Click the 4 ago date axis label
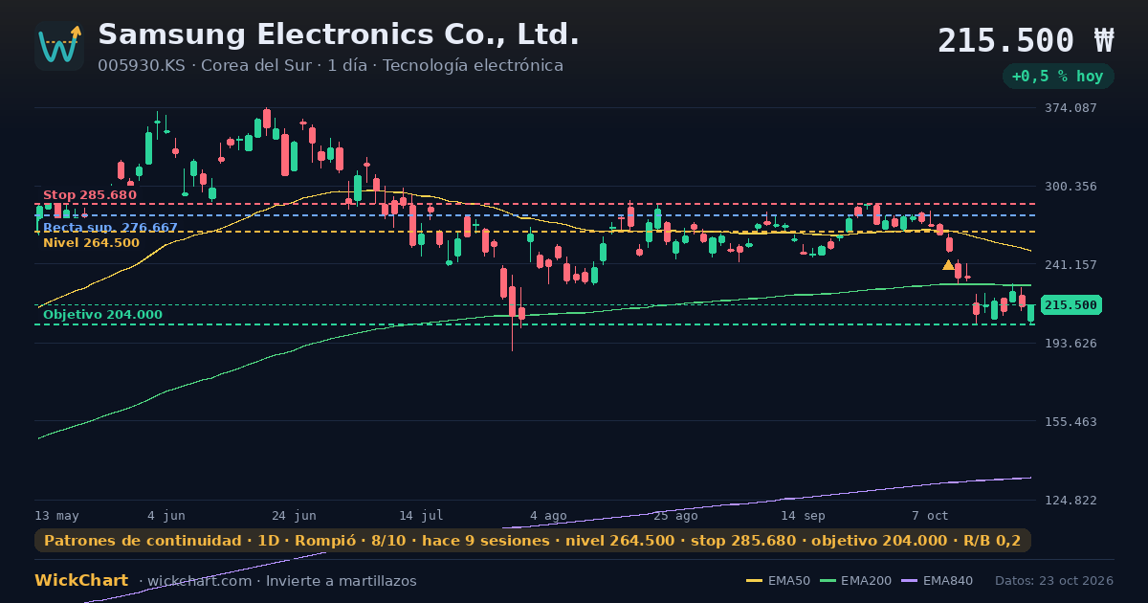The height and width of the screenshot is (603, 1148). [548, 516]
